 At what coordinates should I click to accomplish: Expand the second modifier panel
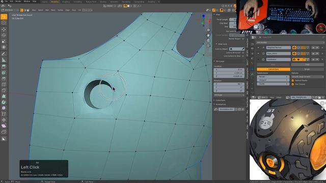pos(258,53)
